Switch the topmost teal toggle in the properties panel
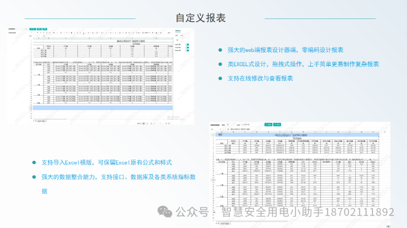This screenshot has height=228, width=407. pyautogui.click(x=187, y=45)
